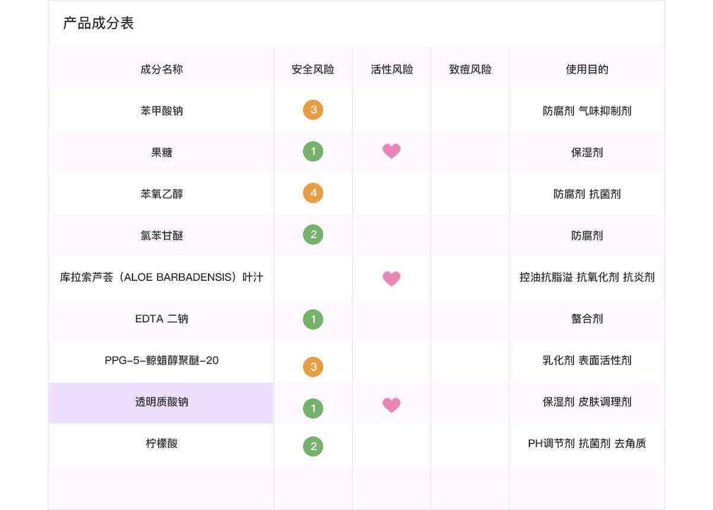
Task: Select the 安全风险 column header
Action: [313, 69]
